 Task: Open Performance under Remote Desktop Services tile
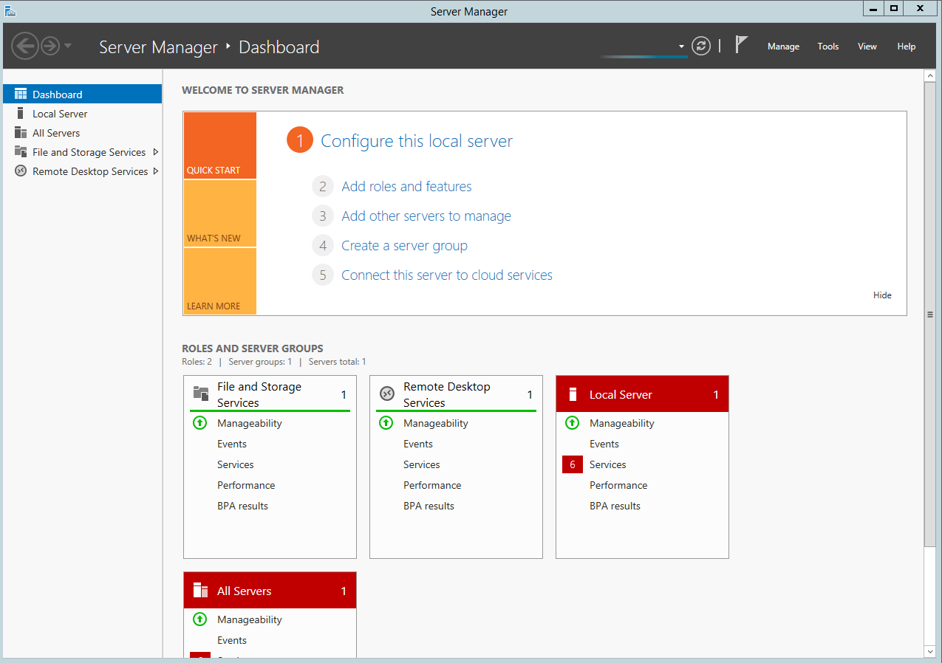click(432, 485)
